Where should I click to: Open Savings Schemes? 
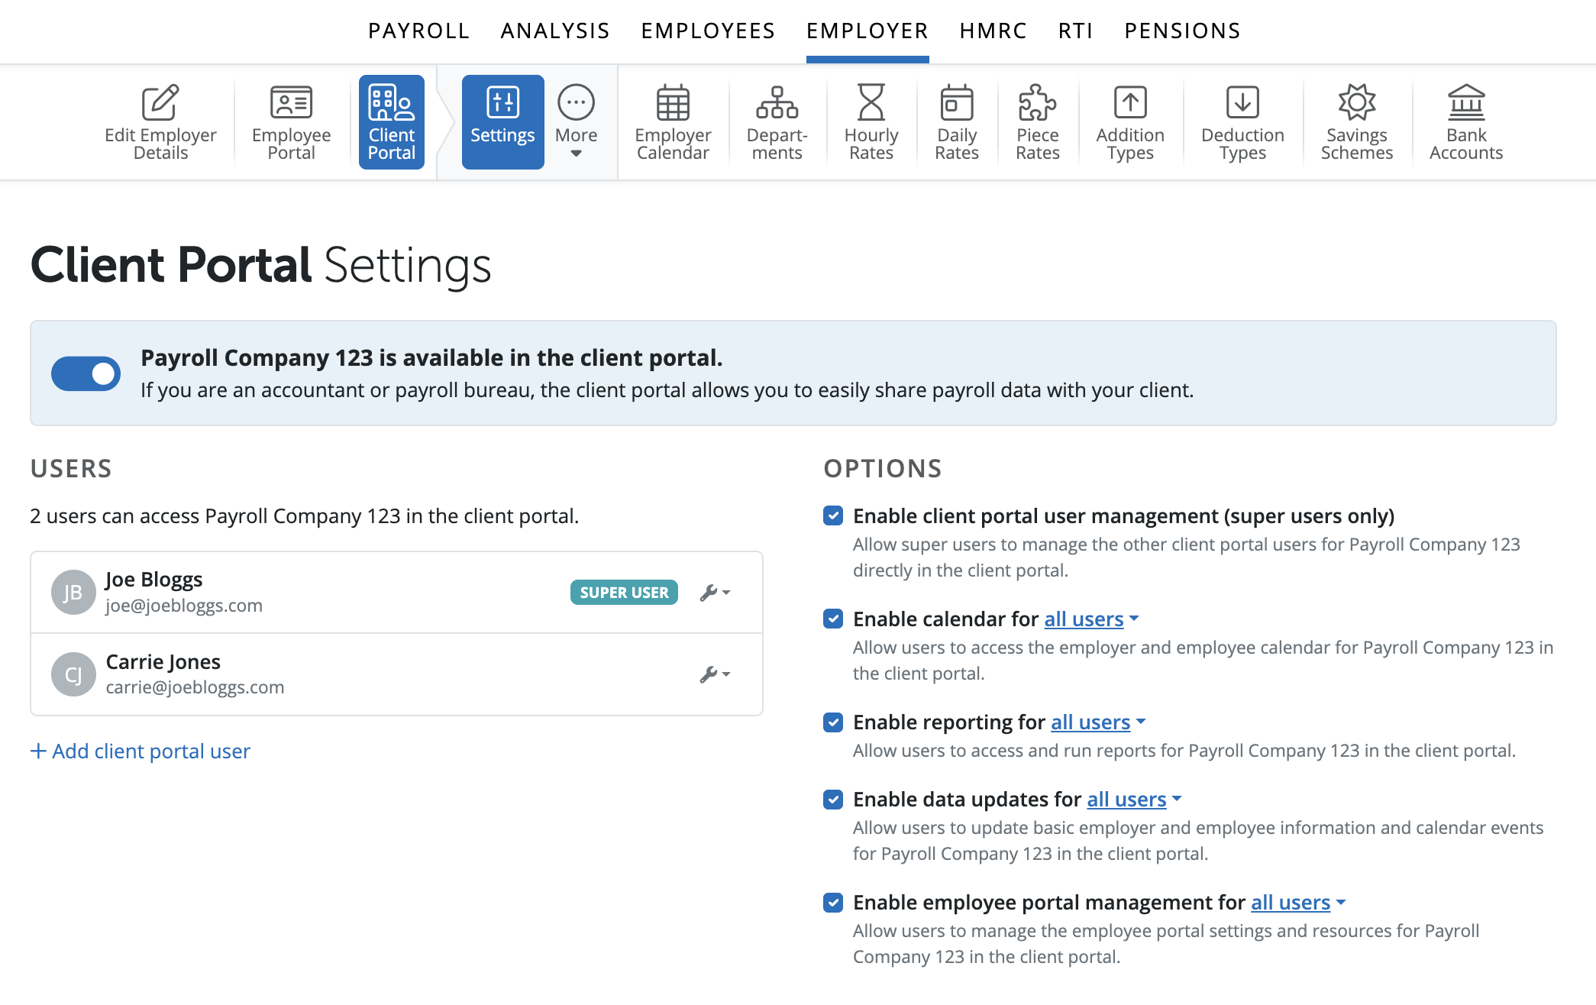1356,121
